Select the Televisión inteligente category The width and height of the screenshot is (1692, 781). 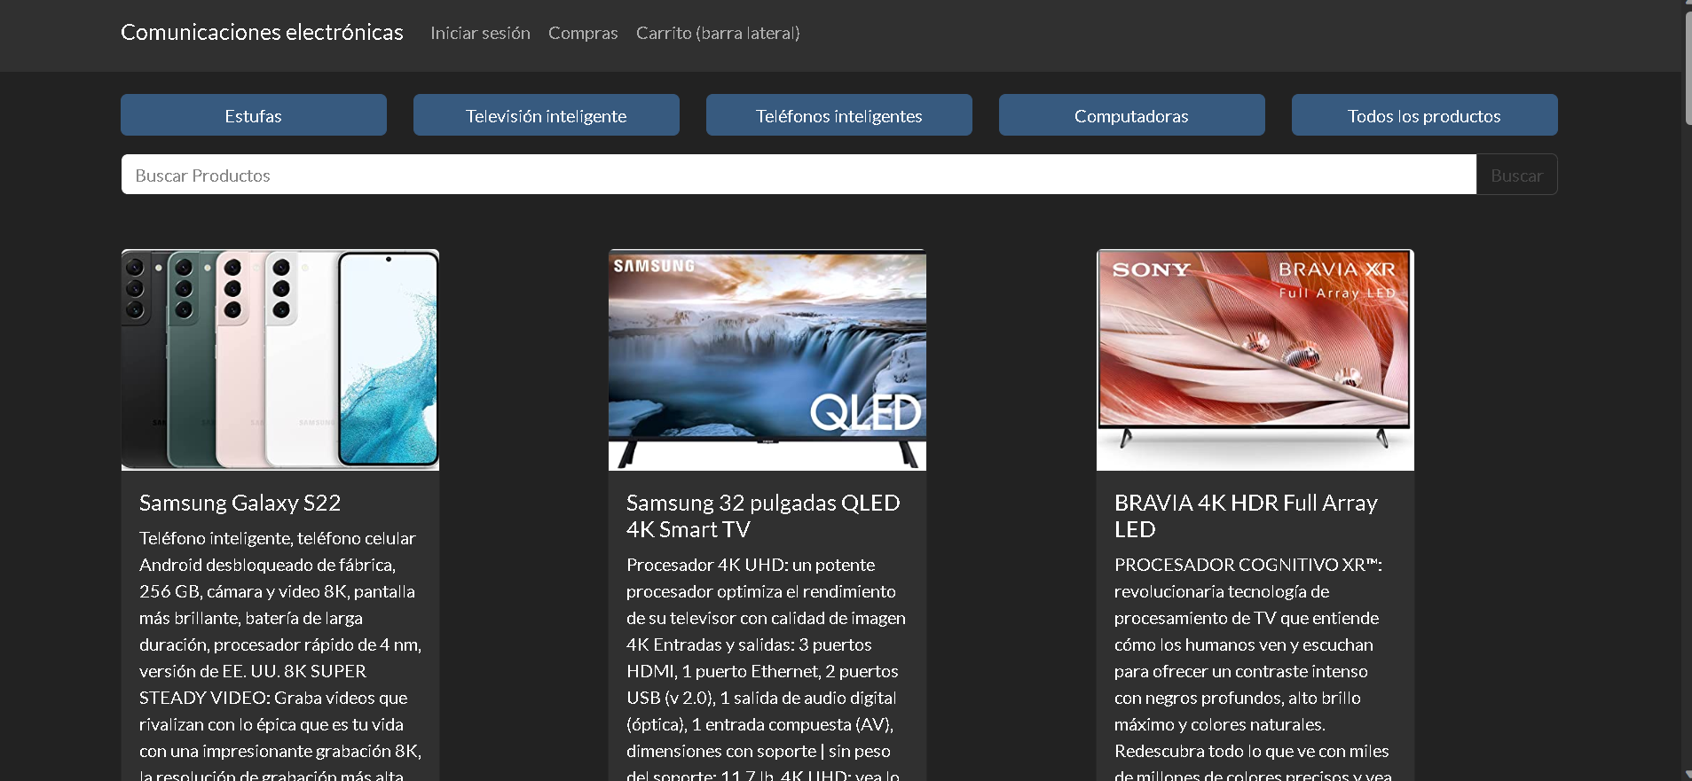coord(547,115)
